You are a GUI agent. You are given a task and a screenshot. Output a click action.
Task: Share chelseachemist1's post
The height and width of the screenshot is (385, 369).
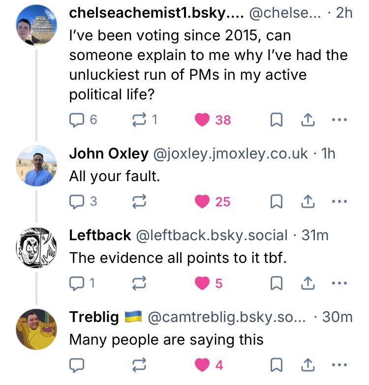click(x=308, y=120)
